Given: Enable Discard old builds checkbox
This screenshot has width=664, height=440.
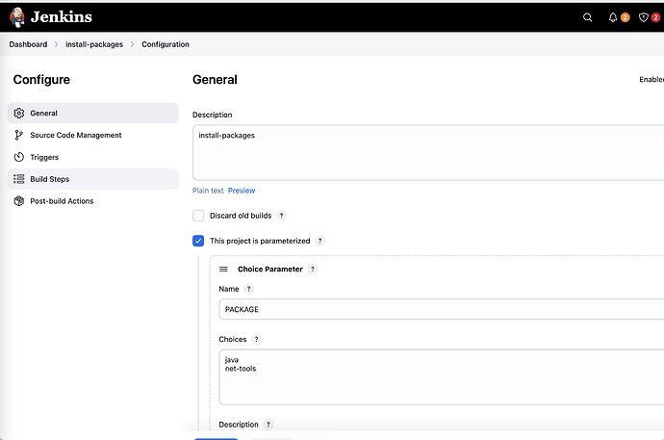Looking at the screenshot, I should (198, 216).
